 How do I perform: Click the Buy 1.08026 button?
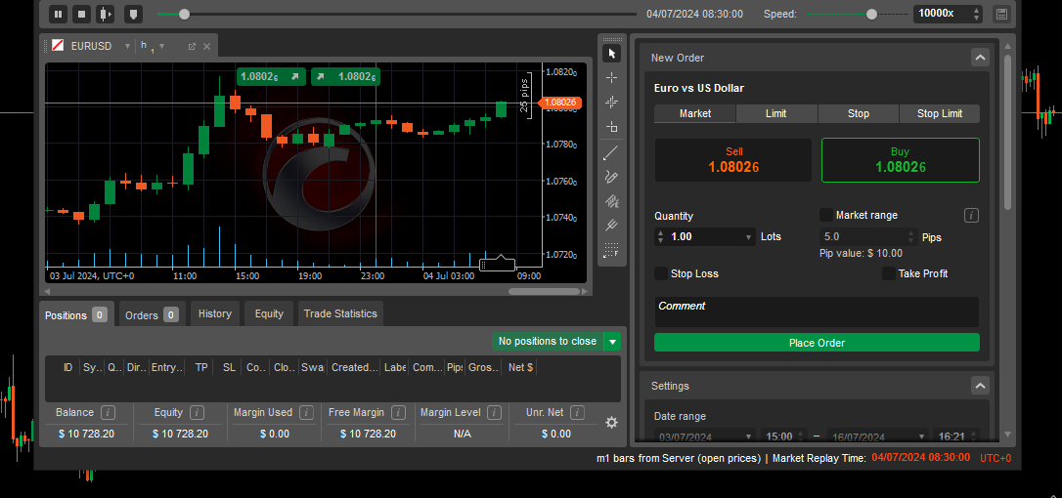tap(900, 160)
